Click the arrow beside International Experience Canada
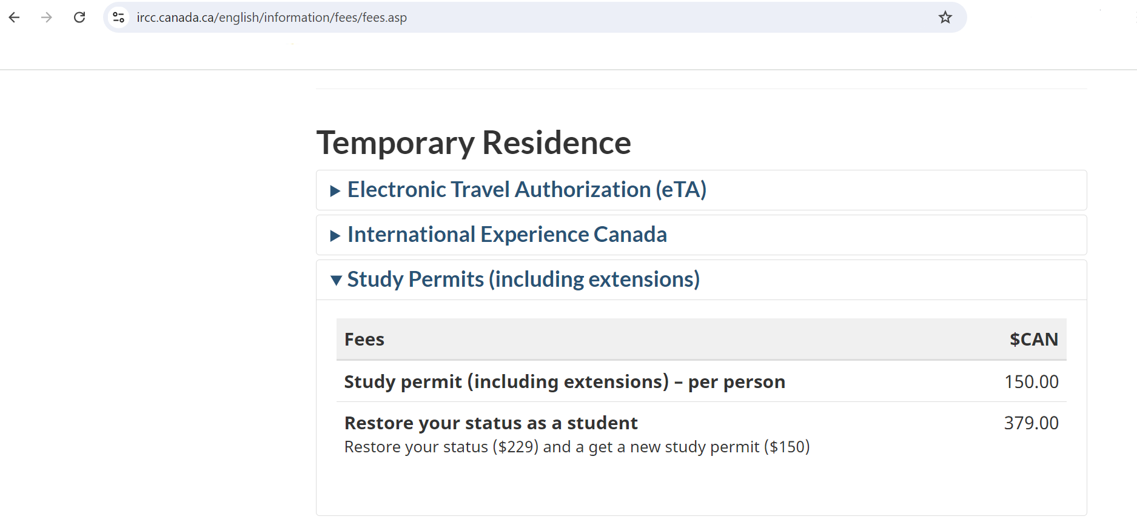The width and height of the screenshot is (1137, 519). [x=335, y=235]
